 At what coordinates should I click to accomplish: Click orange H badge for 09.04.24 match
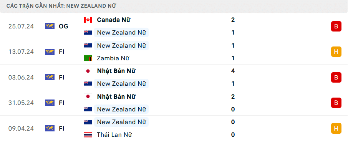[336, 129]
